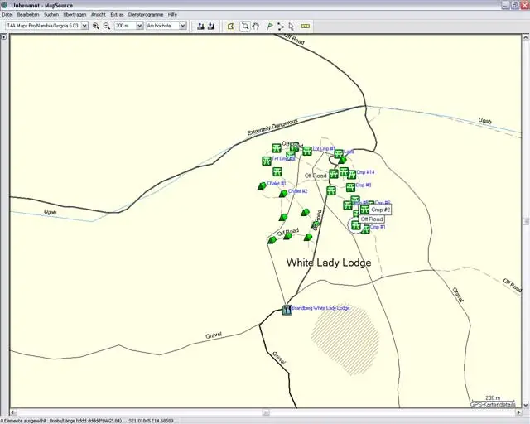Click the zoom in magnifier icon

pos(96,26)
